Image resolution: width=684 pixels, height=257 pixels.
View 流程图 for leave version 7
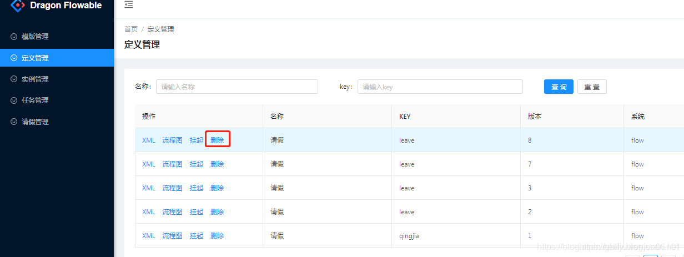tap(172, 164)
